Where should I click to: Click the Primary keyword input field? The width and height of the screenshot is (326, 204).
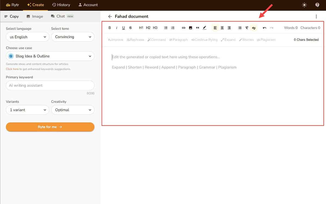coord(50,85)
